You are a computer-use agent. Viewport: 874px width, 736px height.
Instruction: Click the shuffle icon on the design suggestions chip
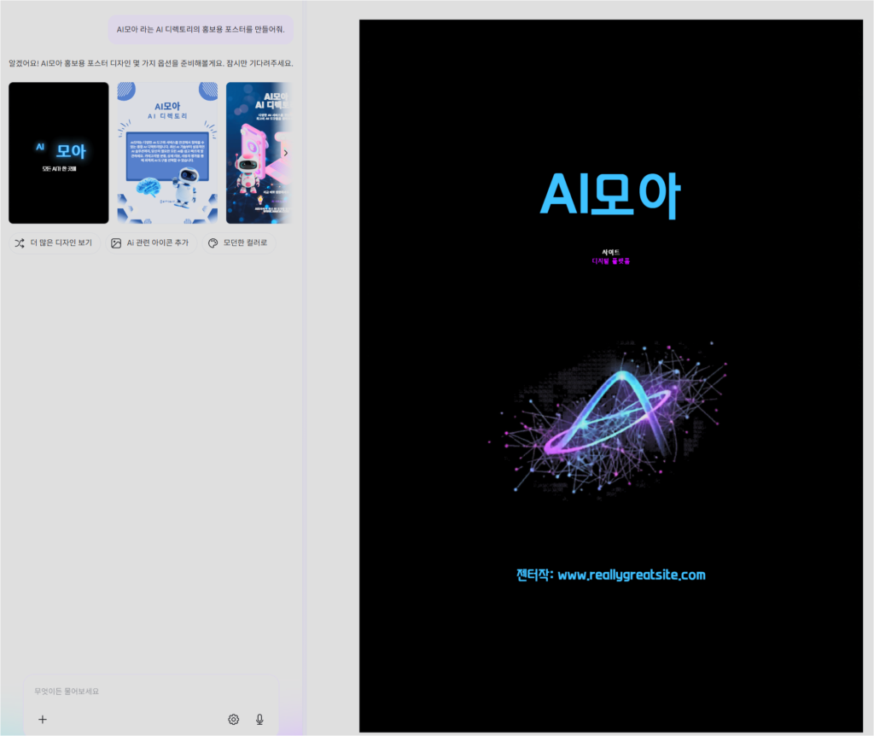(19, 242)
